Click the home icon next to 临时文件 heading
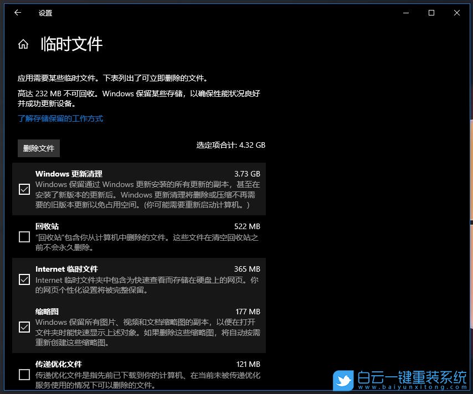This screenshot has height=394, width=473. [x=23, y=44]
